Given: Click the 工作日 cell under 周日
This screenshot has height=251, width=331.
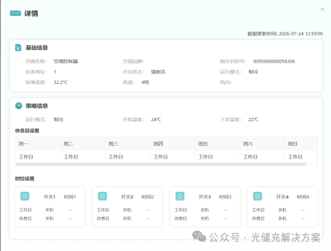Looking at the screenshot, I should (301, 157).
